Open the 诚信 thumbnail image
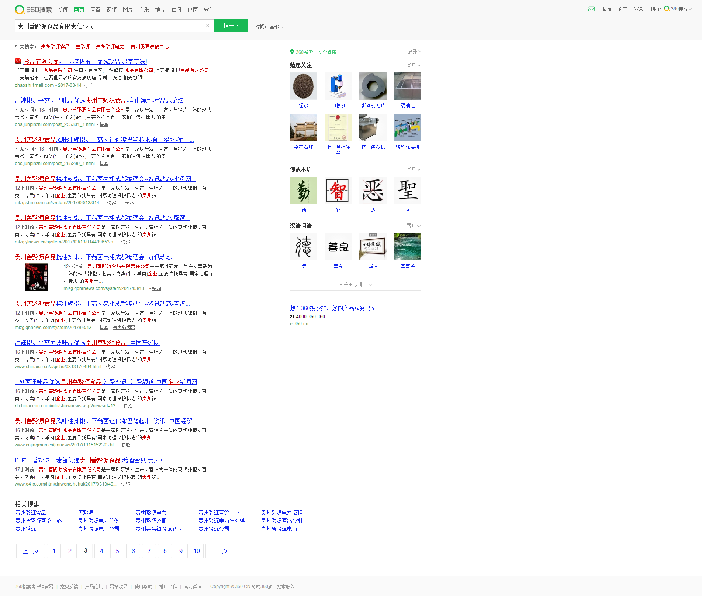 click(373, 247)
